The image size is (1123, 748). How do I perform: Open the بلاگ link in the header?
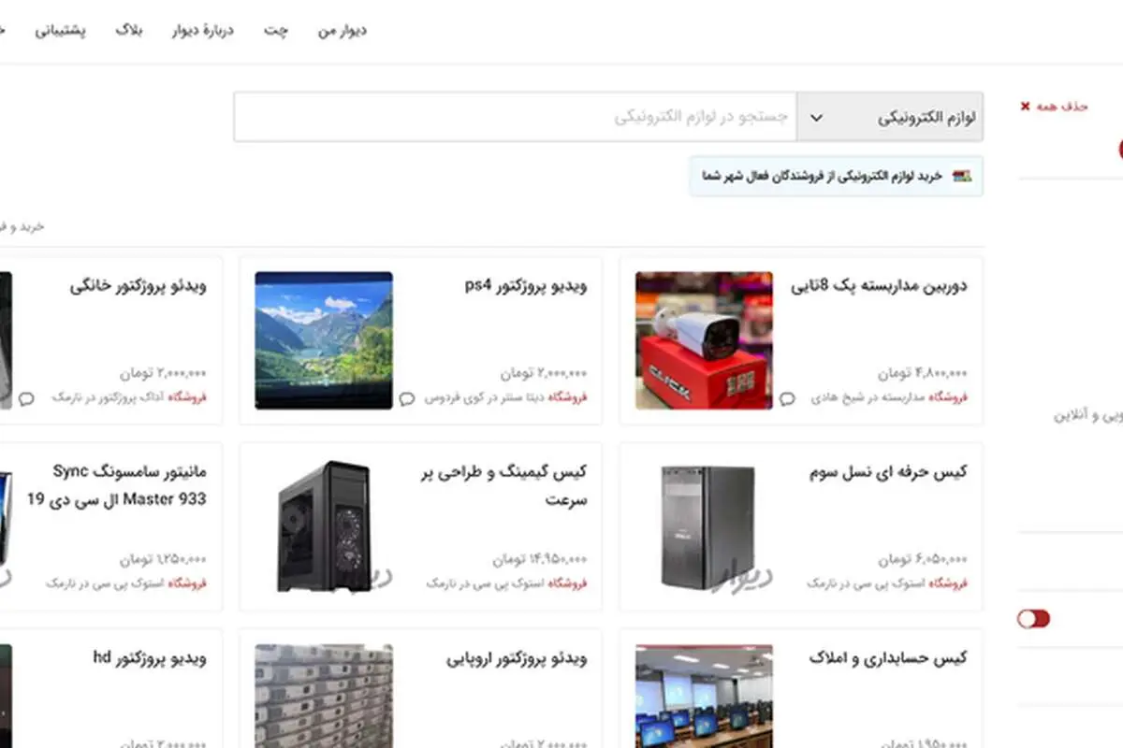pyautogui.click(x=129, y=31)
